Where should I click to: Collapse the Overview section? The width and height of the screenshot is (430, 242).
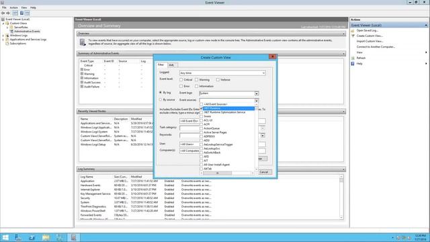coord(343,34)
